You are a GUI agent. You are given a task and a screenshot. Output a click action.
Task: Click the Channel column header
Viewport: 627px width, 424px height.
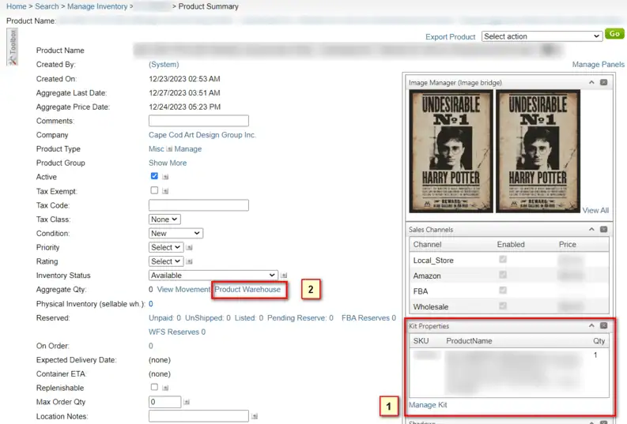coord(428,244)
